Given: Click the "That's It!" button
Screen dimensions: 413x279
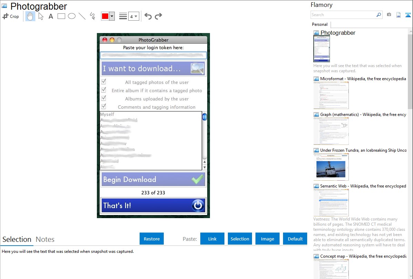Looking at the screenshot, I should (x=153, y=205).
